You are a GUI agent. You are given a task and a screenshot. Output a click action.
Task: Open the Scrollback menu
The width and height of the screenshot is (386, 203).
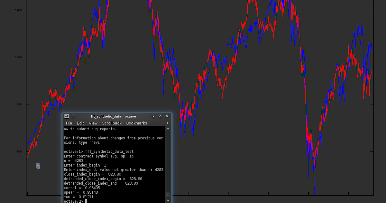112,123
